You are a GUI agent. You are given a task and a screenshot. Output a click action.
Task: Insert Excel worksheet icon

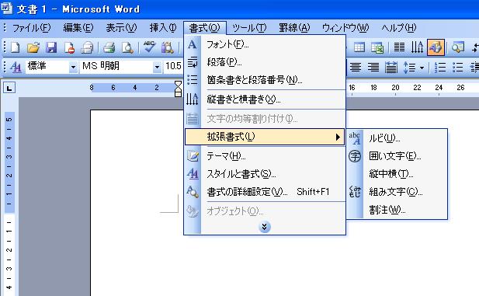(377, 47)
